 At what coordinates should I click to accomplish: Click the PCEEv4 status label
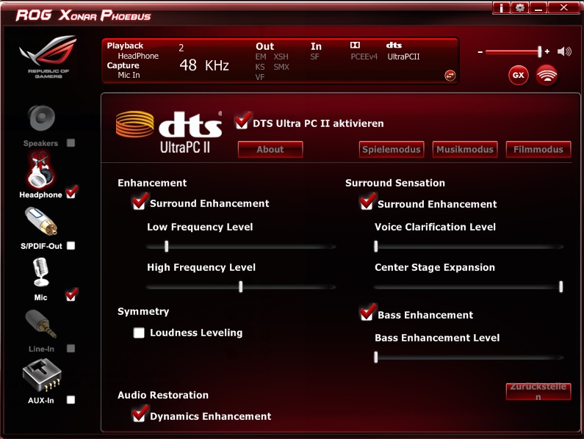364,57
